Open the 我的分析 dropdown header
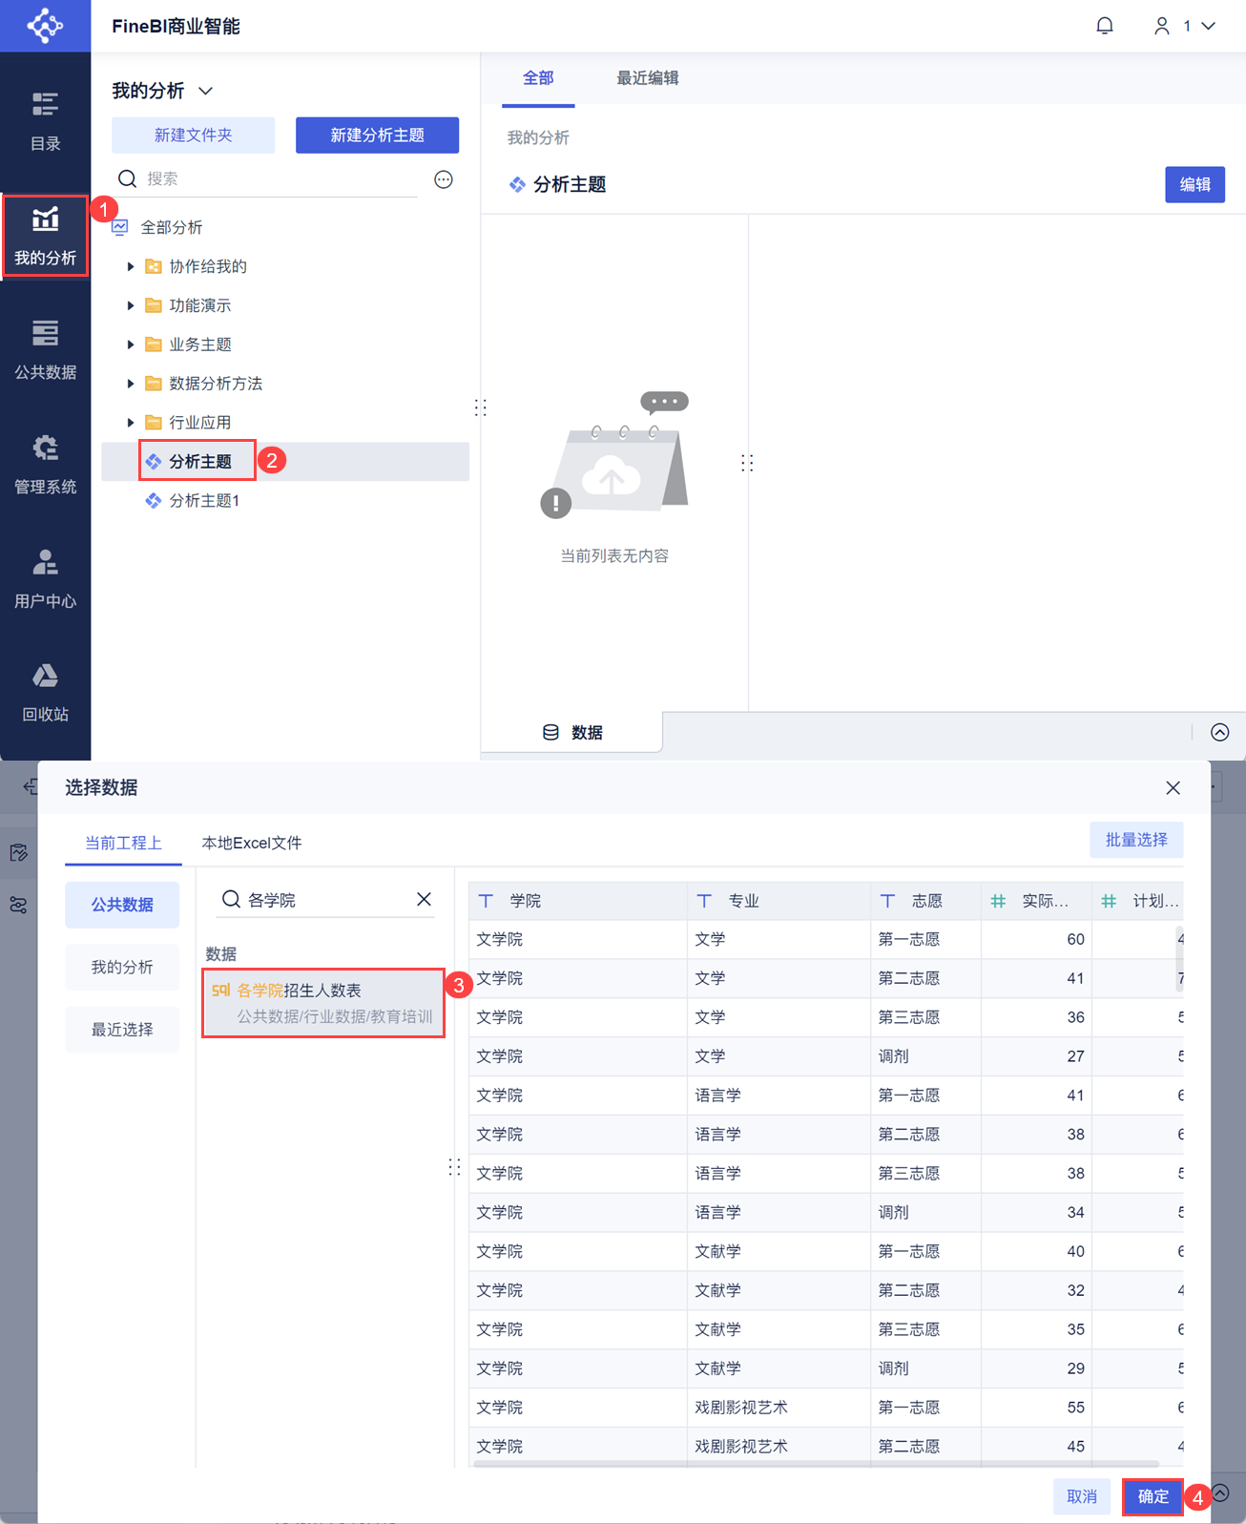 (163, 91)
